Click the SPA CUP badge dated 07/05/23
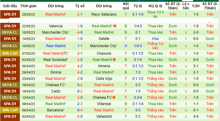Image resolution: width=220 pixels, height=121 pixels. tap(10, 53)
